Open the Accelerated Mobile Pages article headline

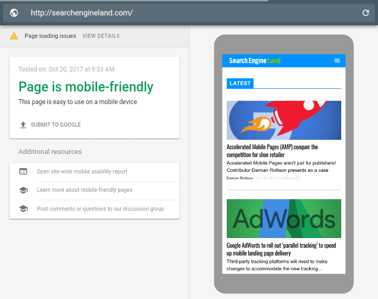click(x=272, y=151)
